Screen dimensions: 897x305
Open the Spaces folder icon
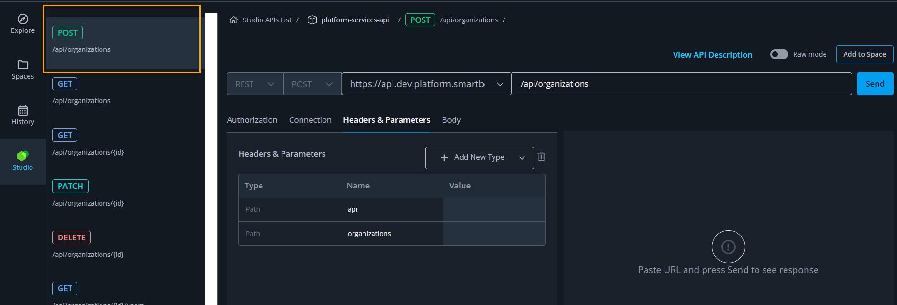pyautogui.click(x=23, y=65)
